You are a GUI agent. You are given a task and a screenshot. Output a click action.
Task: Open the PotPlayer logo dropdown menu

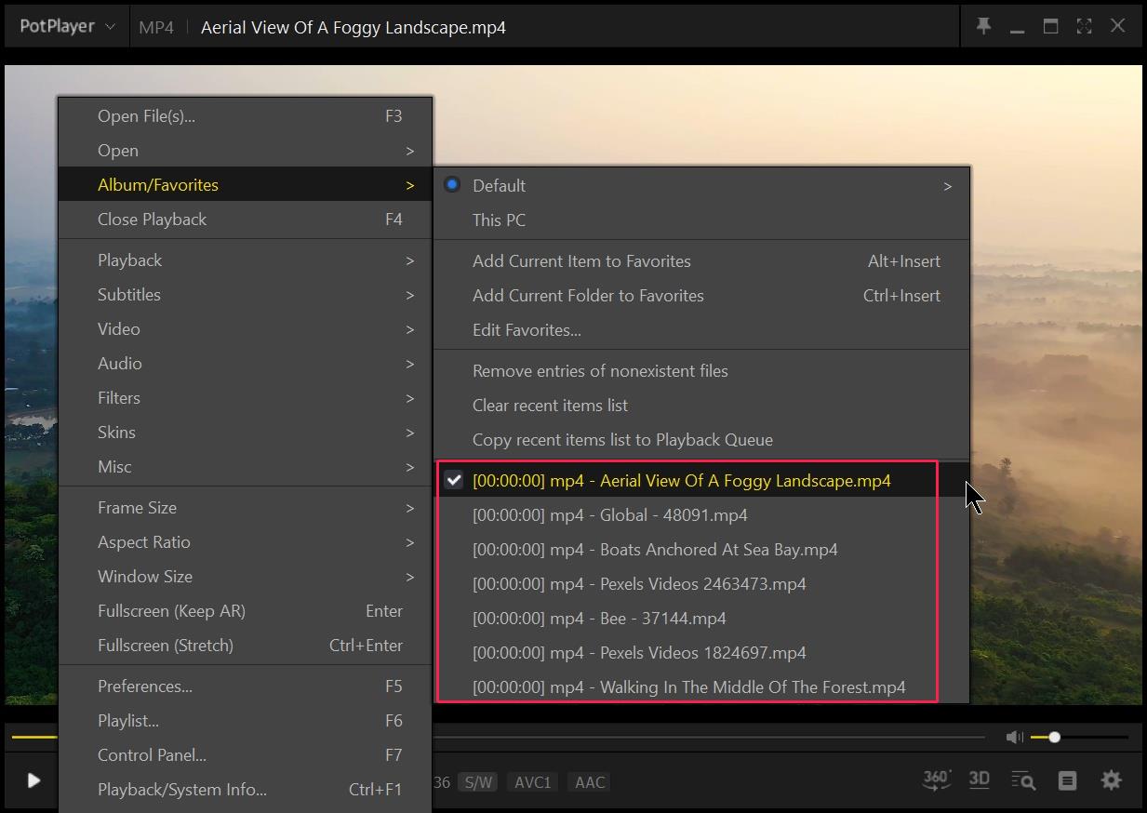[65, 26]
